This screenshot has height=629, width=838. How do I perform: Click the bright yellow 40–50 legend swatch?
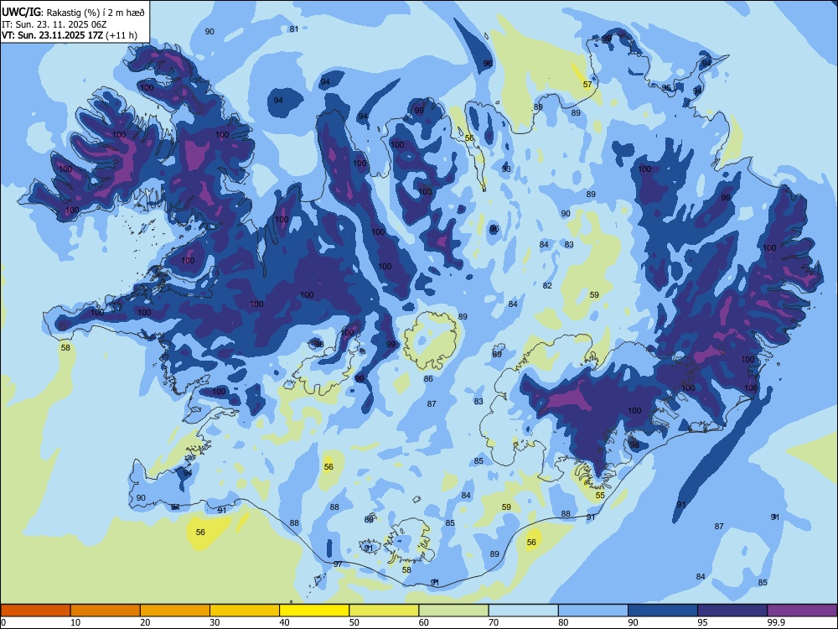[314, 611]
